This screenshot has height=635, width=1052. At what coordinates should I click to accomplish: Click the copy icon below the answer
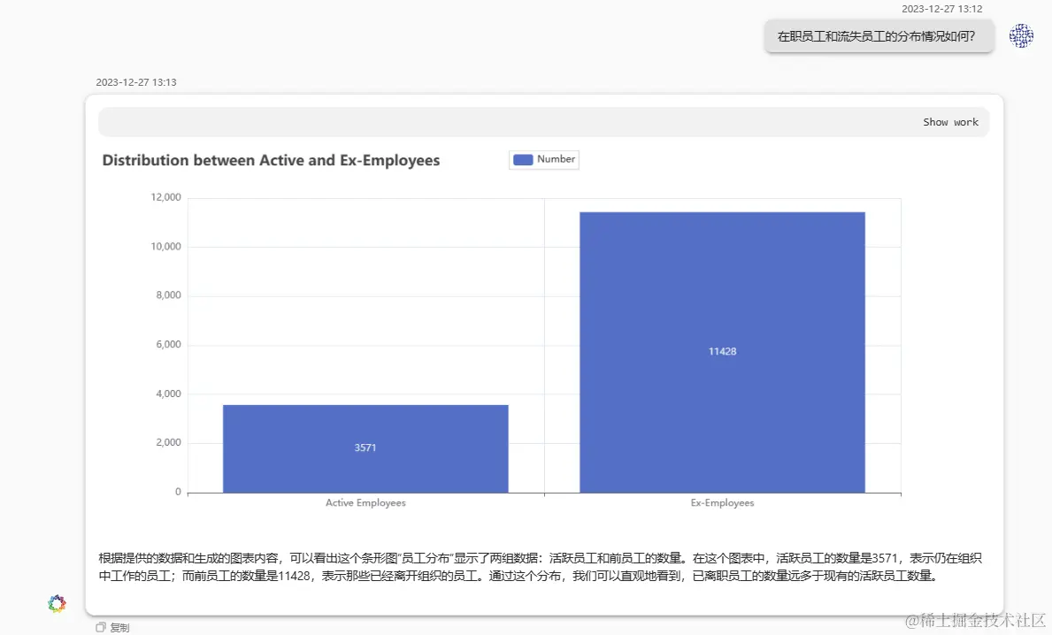click(101, 627)
